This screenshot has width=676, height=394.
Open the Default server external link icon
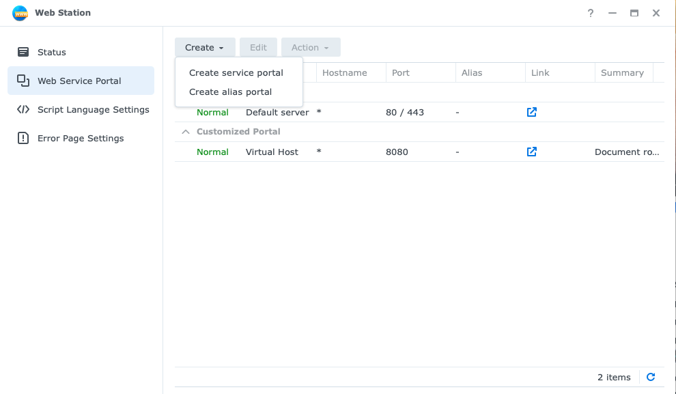pyautogui.click(x=531, y=112)
